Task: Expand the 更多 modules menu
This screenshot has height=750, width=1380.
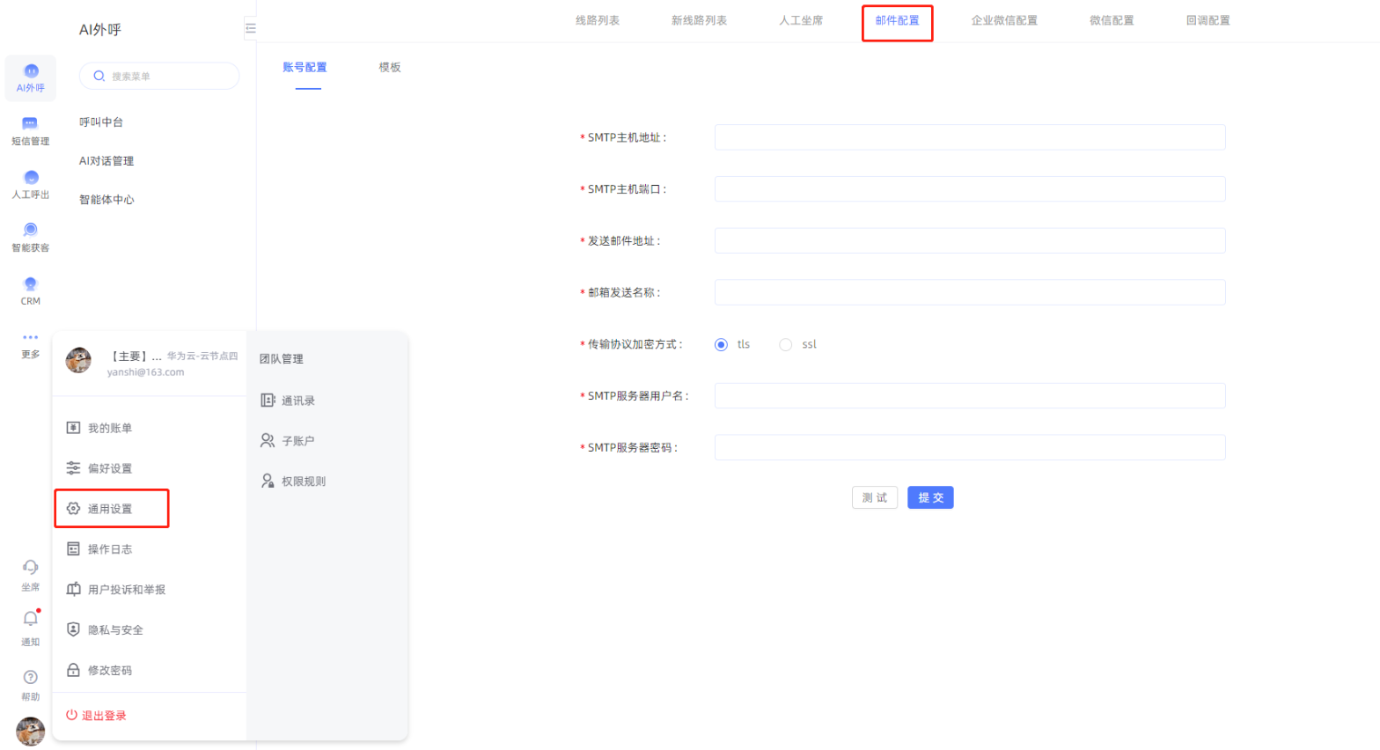Action: point(31,344)
